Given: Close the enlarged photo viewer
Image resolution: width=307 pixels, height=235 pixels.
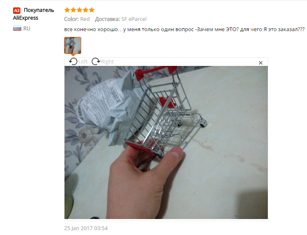Looking at the screenshot, I should pyautogui.click(x=260, y=63).
